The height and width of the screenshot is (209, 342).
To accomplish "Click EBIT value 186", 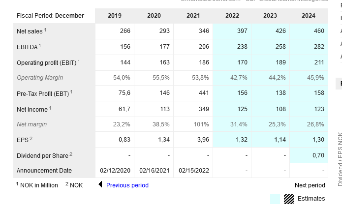I will [x=204, y=62].
